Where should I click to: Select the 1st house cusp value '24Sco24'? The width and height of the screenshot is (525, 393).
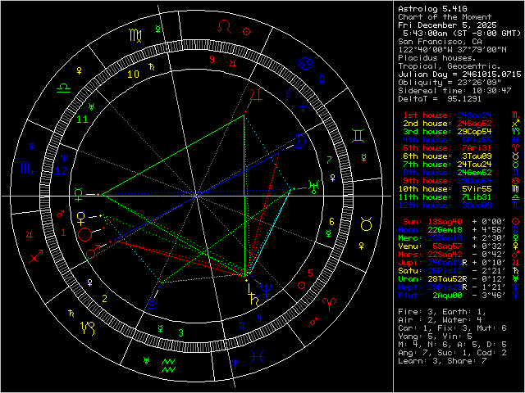pos(474,115)
